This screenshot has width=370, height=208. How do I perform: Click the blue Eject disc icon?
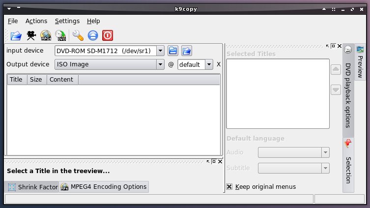tap(93, 36)
